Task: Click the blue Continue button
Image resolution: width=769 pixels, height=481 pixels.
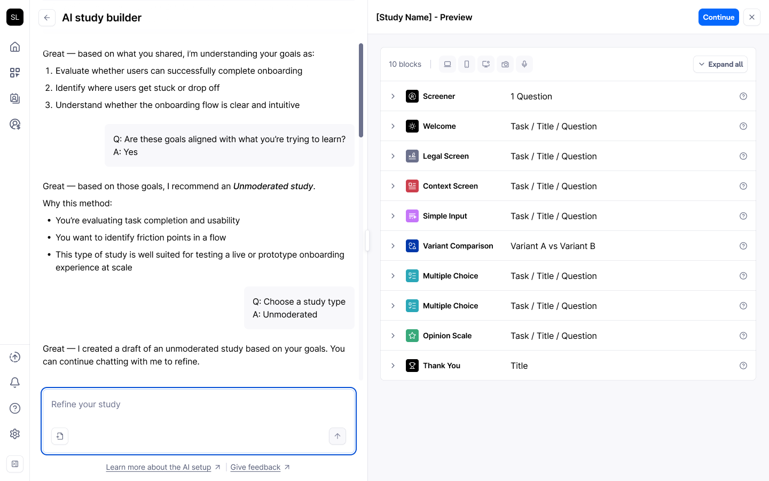Action: point(719,17)
